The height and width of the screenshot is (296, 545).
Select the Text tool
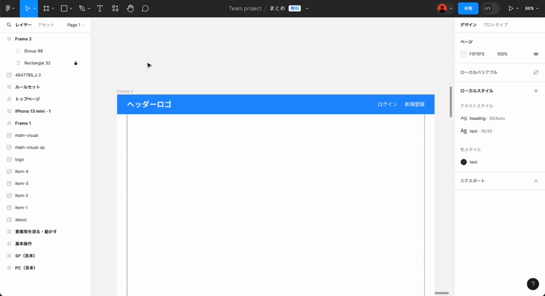[x=100, y=8]
